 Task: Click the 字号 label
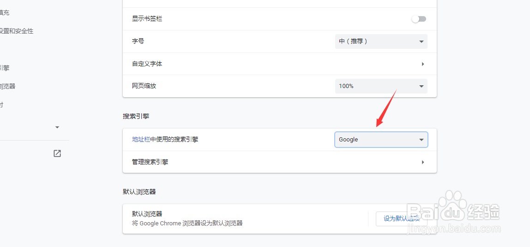138,41
